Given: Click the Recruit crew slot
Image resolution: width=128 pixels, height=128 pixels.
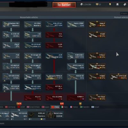Looking at the screenshot, I should 55,115.
